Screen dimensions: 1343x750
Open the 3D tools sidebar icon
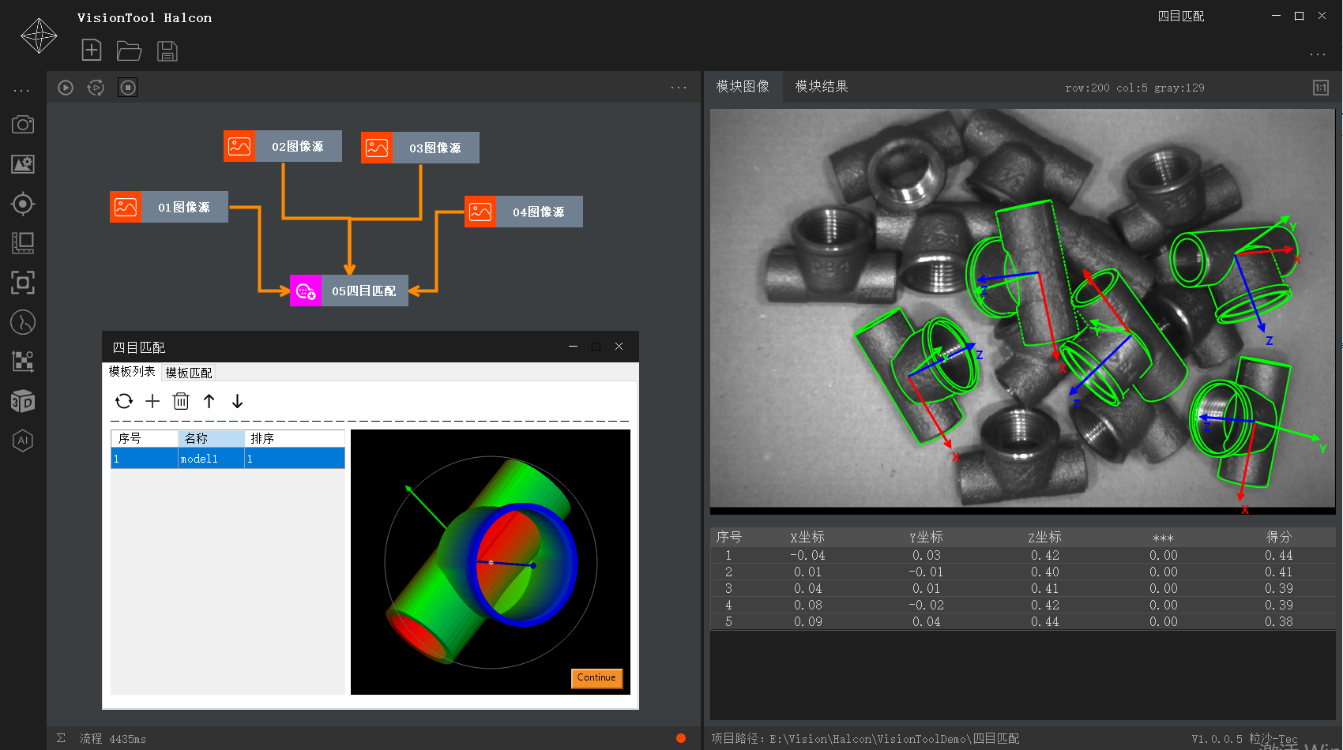pyautogui.click(x=23, y=401)
